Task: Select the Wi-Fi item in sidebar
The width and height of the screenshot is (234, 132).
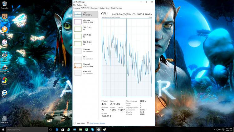Action: [x=85, y=58]
